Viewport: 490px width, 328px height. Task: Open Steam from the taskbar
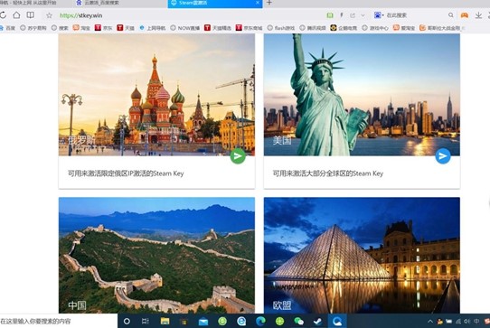[318, 321]
